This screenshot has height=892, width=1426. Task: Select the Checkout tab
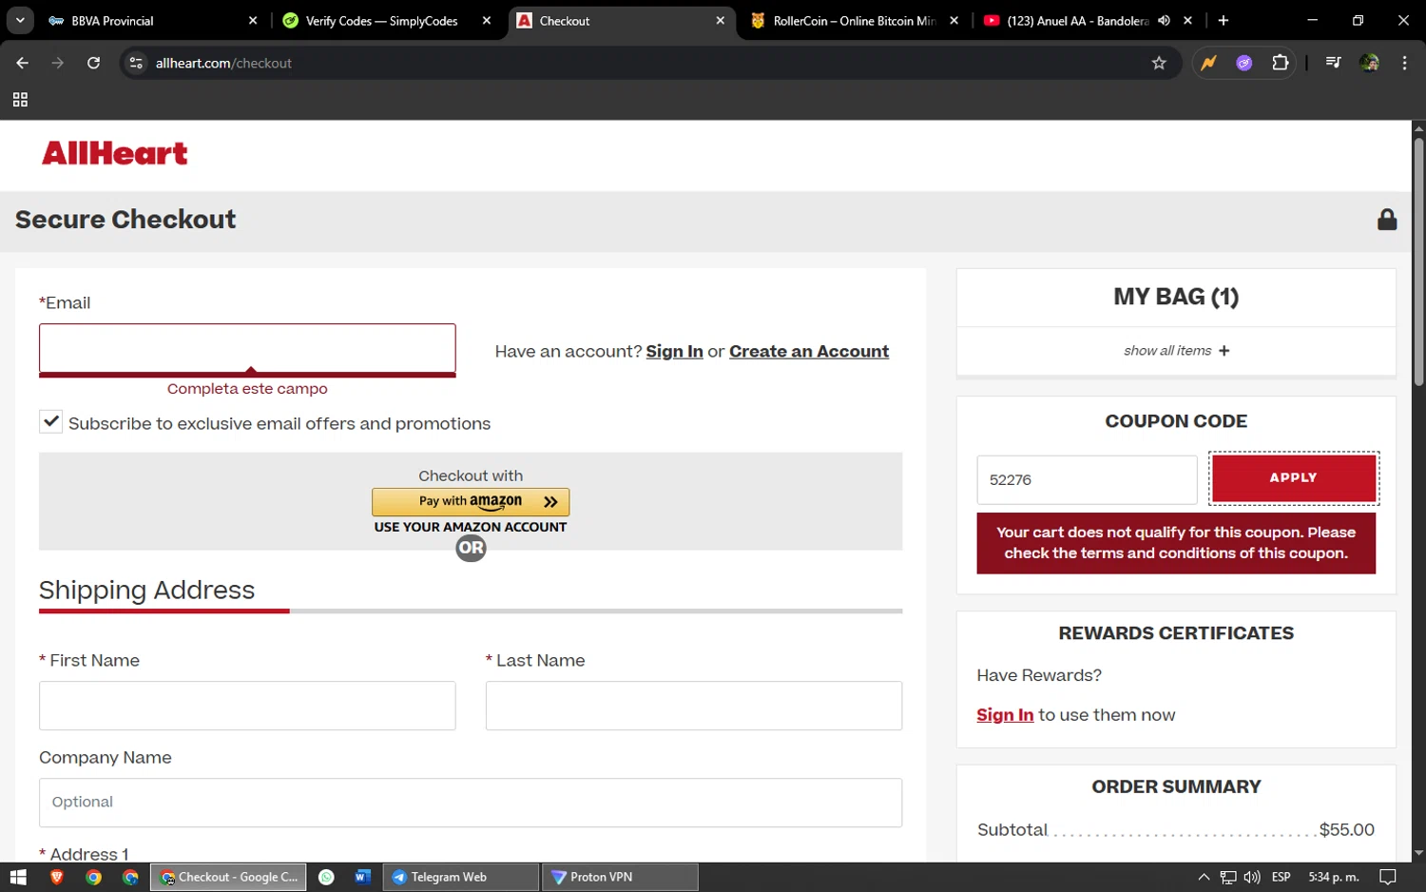pyautogui.click(x=621, y=20)
